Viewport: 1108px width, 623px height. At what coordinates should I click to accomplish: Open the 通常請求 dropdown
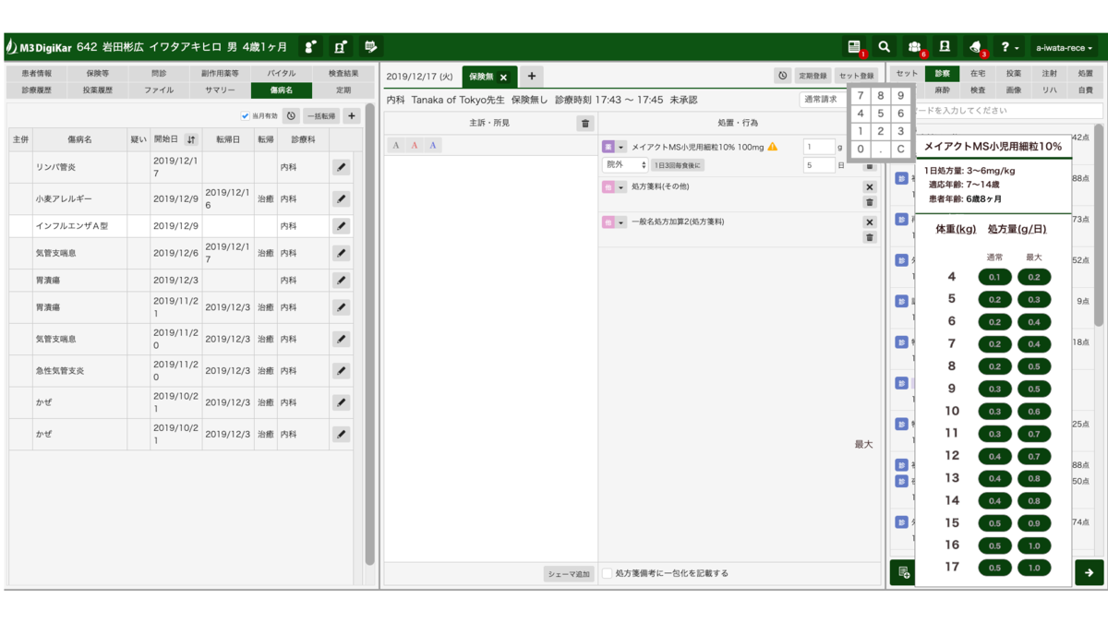[x=824, y=99]
